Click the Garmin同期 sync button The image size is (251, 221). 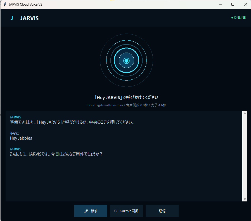point(126,211)
